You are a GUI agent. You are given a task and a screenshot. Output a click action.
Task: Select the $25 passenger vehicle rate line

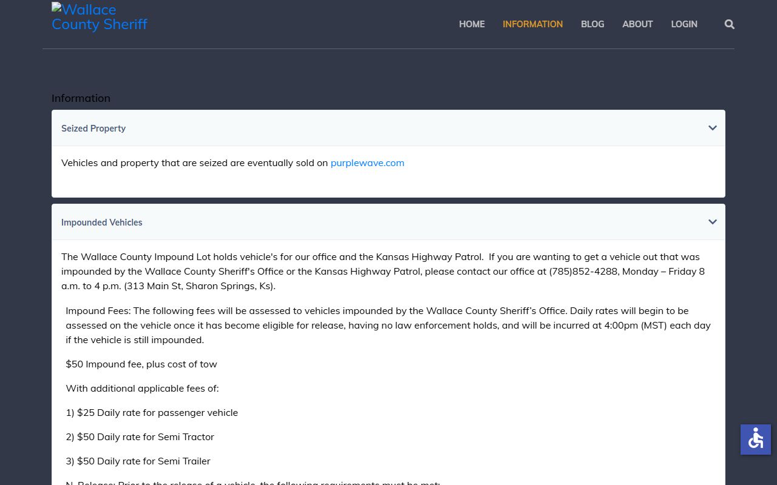click(152, 412)
